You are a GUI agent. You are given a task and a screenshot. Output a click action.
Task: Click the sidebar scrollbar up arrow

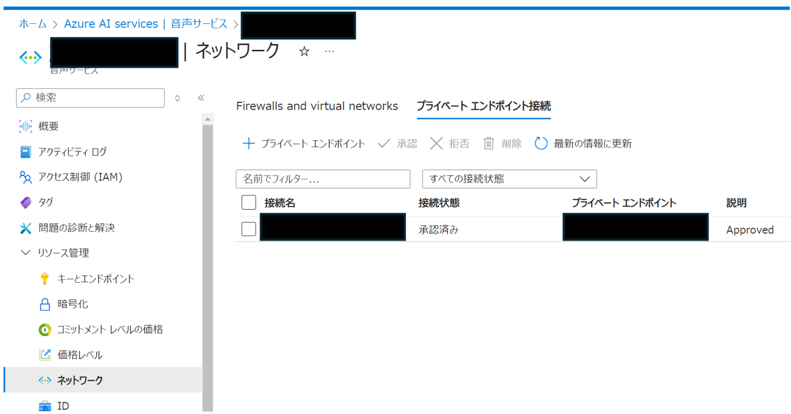tap(207, 119)
